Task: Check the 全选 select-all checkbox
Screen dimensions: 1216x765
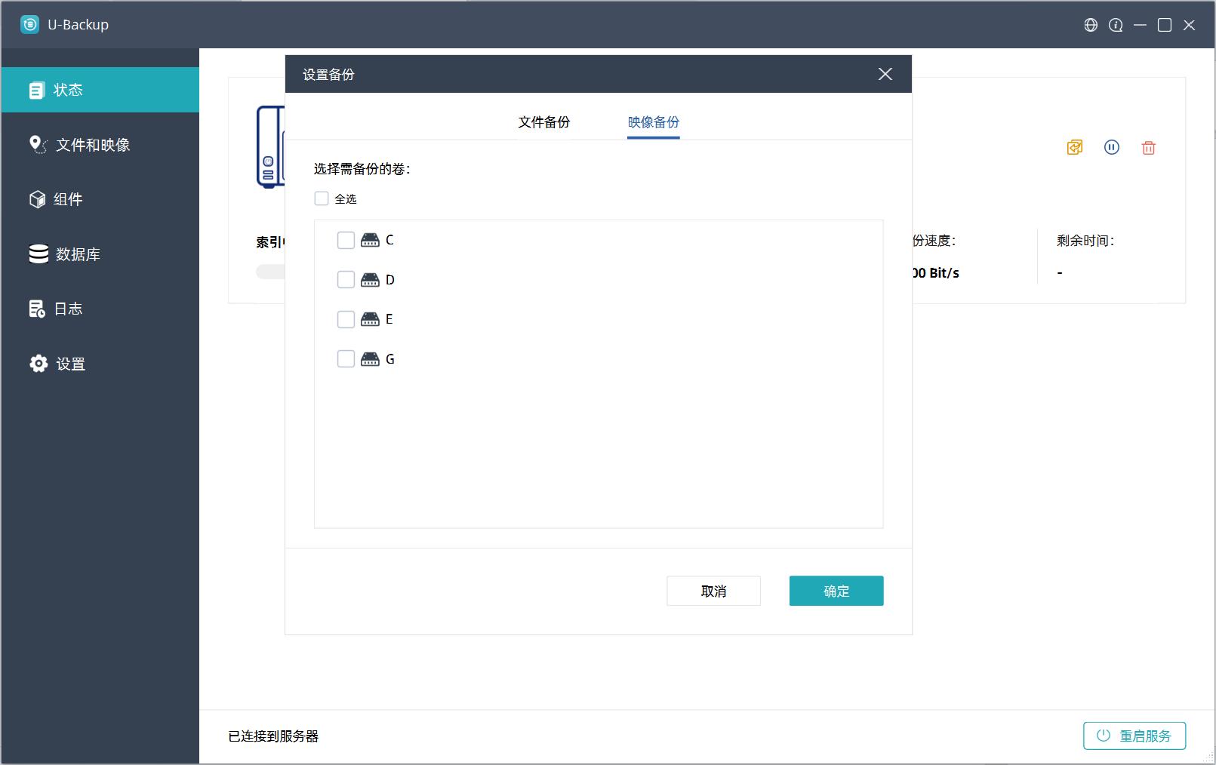Action: 322,198
